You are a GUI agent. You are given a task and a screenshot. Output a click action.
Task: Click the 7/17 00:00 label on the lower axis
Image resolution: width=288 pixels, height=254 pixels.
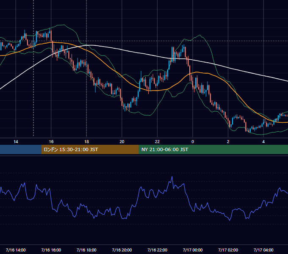(193, 250)
